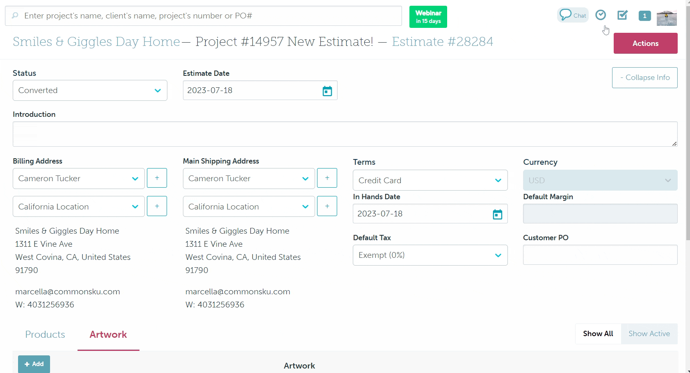The width and height of the screenshot is (690, 373).
Task: Open the calendar picker for In Hands Date
Action: click(498, 214)
